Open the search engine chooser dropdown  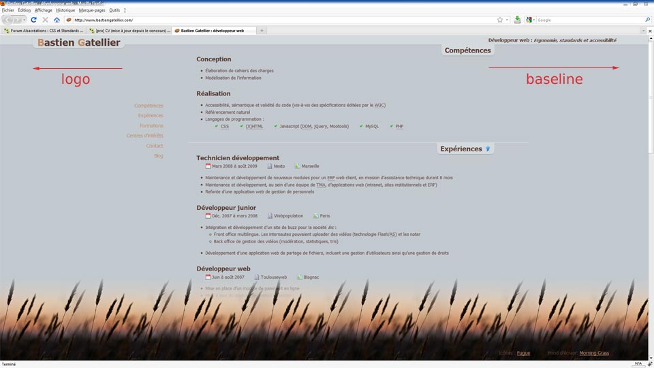point(533,20)
